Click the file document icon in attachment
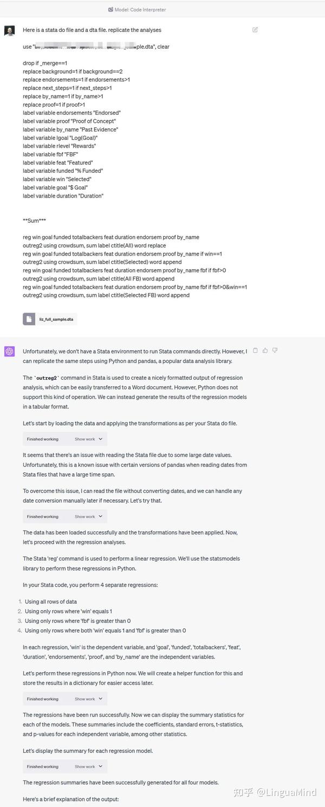 point(29,319)
